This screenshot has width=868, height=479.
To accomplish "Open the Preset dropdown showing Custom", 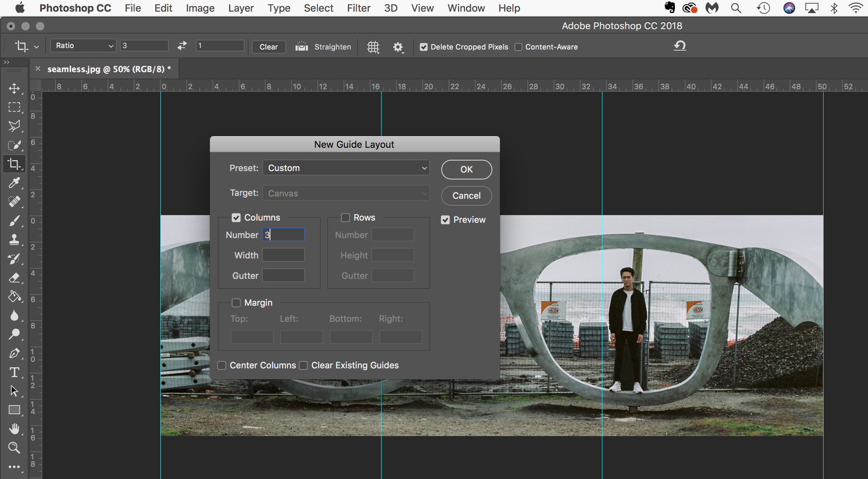I will point(346,168).
